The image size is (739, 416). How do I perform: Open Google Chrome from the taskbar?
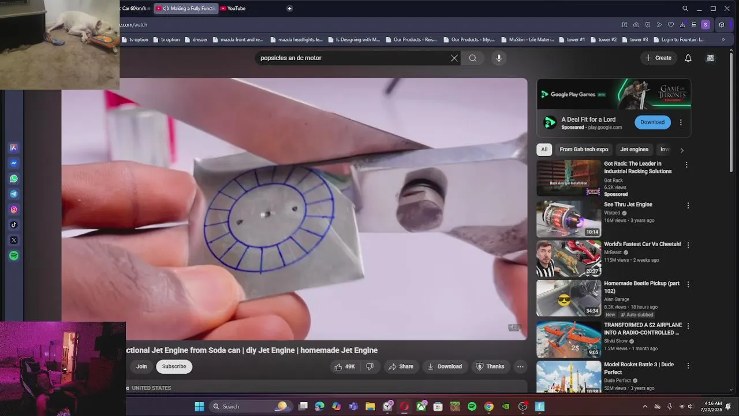pos(488,406)
